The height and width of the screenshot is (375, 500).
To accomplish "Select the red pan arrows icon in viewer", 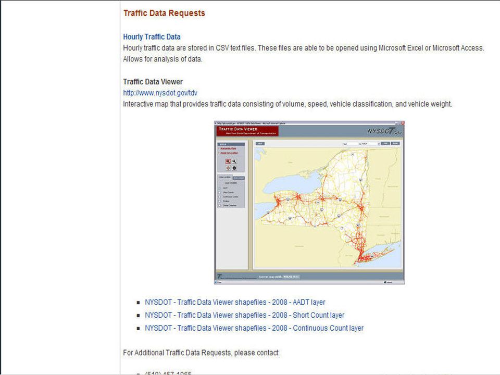I will tap(228, 168).
